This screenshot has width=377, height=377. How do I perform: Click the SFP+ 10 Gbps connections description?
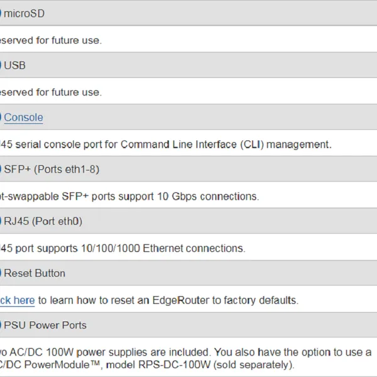pyautogui.click(x=129, y=196)
